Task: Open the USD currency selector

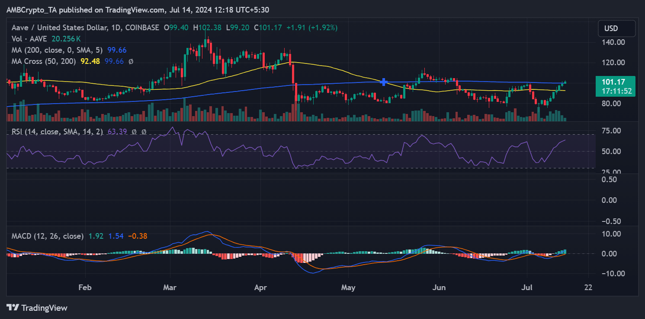Action: point(616,28)
